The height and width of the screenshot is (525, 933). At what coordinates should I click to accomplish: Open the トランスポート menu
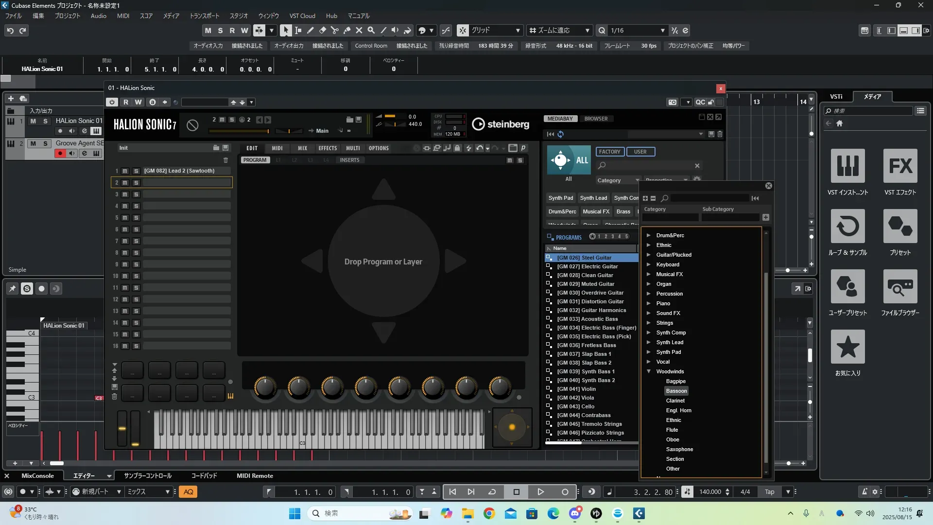click(204, 16)
